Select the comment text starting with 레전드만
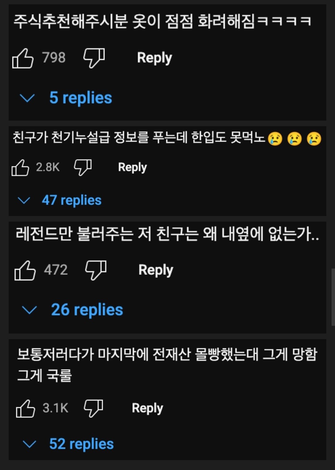The height and width of the screenshot is (470, 335). (167, 234)
